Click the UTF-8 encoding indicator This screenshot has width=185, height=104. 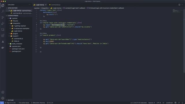coord(159,103)
